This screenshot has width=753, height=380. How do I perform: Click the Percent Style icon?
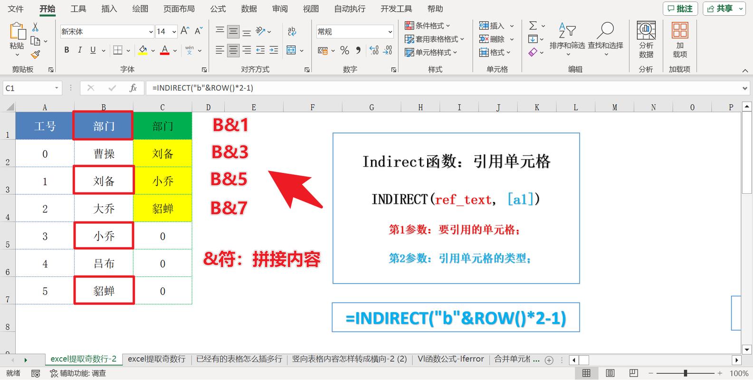click(345, 50)
